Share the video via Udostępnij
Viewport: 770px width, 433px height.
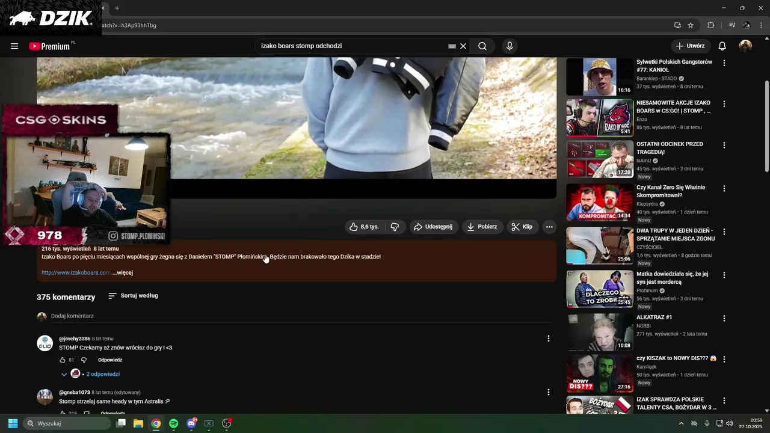pos(433,227)
